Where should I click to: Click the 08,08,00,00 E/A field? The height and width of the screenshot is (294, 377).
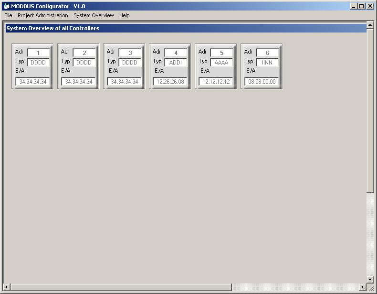coord(262,82)
